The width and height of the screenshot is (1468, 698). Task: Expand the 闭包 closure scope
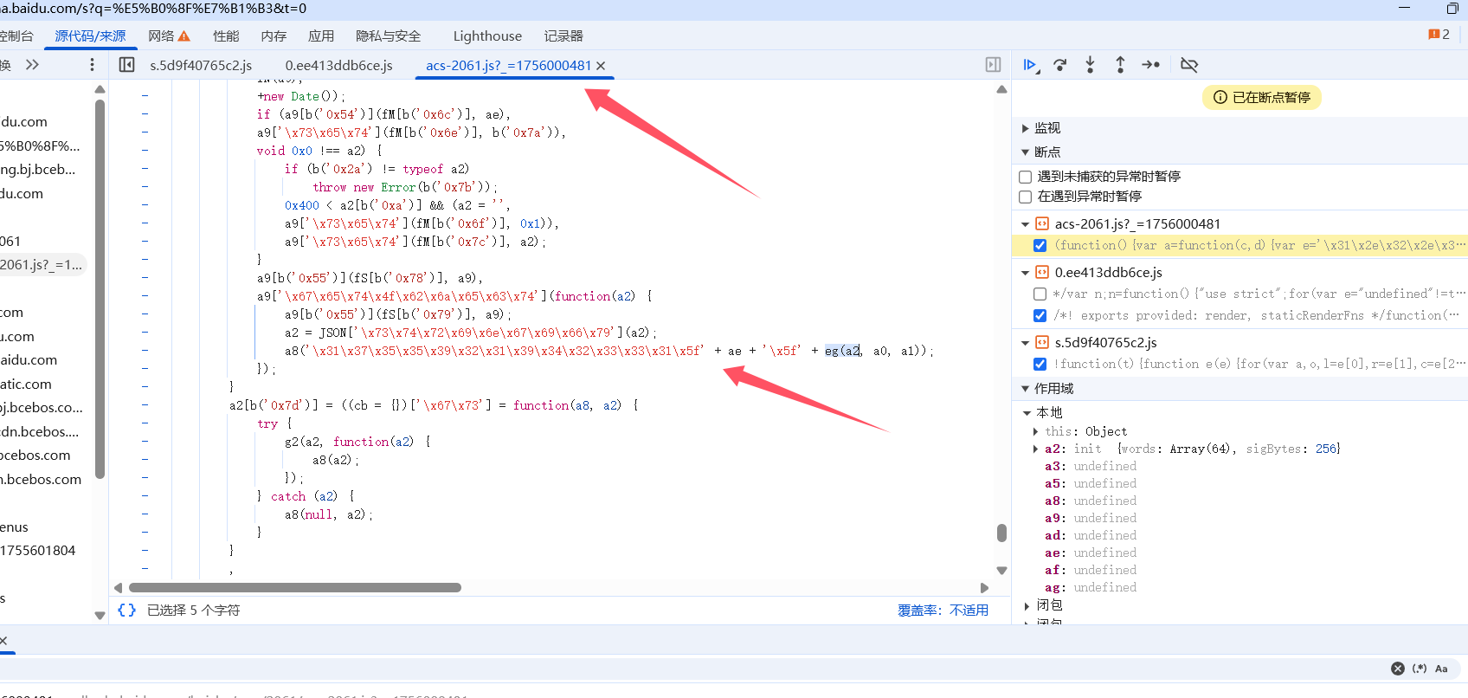pyautogui.click(x=1027, y=605)
